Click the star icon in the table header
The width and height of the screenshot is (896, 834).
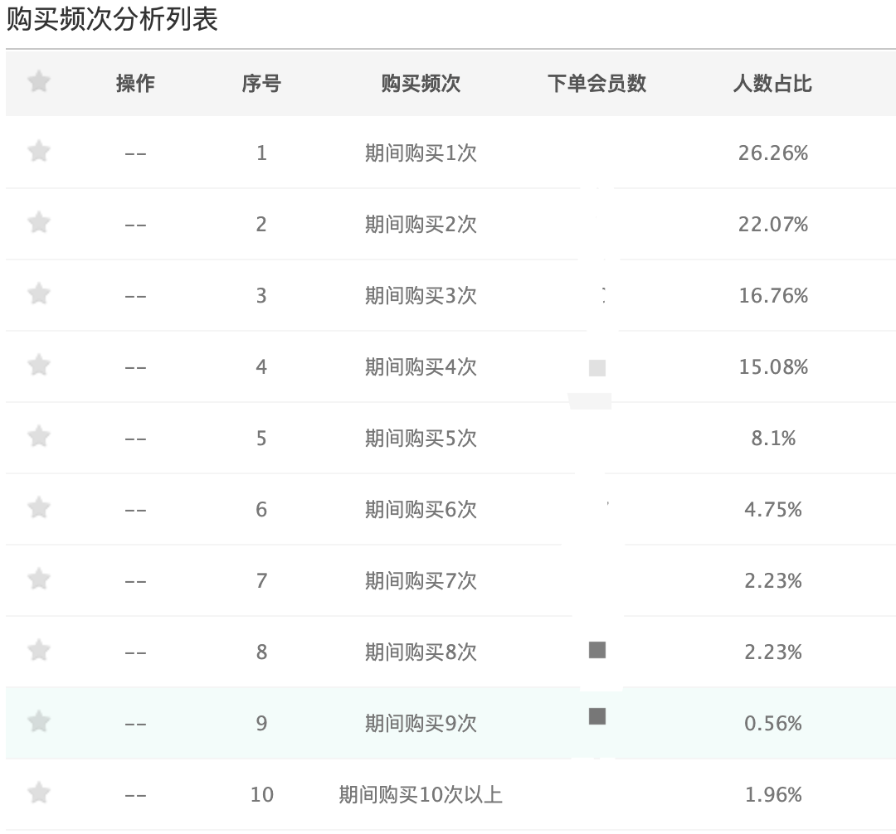39,81
